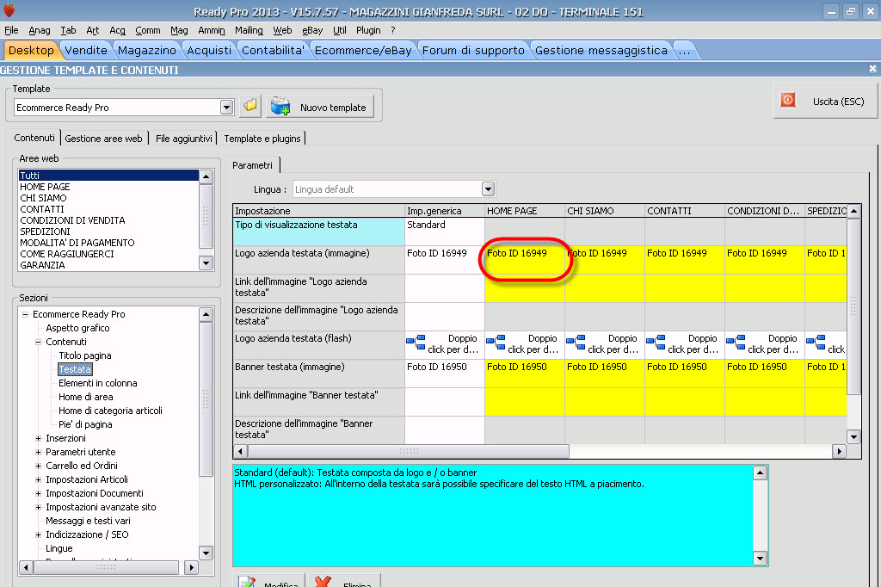Open the eBay menu
This screenshot has width=881, height=587.
(312, 30)
